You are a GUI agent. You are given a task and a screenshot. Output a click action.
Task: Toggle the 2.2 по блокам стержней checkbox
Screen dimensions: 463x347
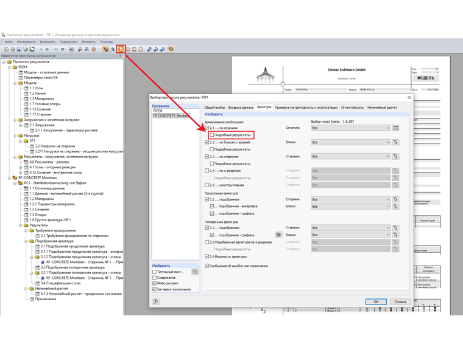[x=207, y=142]
